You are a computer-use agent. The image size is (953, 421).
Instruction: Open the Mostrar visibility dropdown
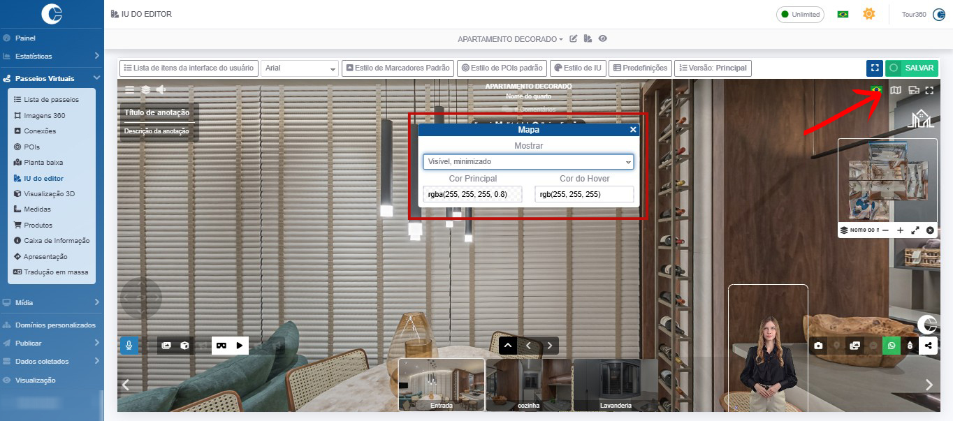528,162
